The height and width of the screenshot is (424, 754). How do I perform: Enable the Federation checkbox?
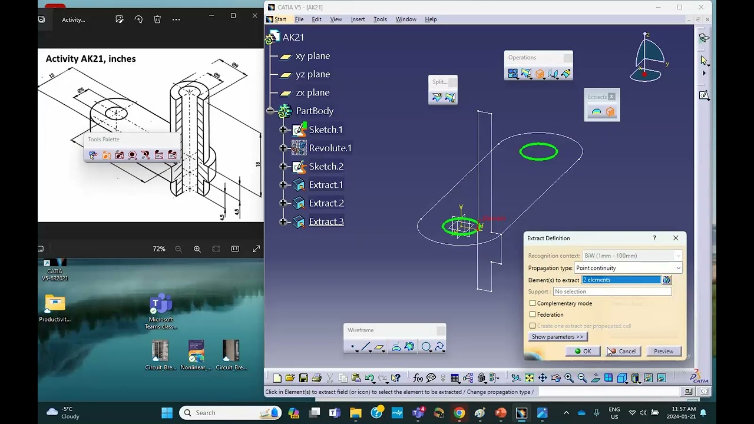click(x=533, y=314)
